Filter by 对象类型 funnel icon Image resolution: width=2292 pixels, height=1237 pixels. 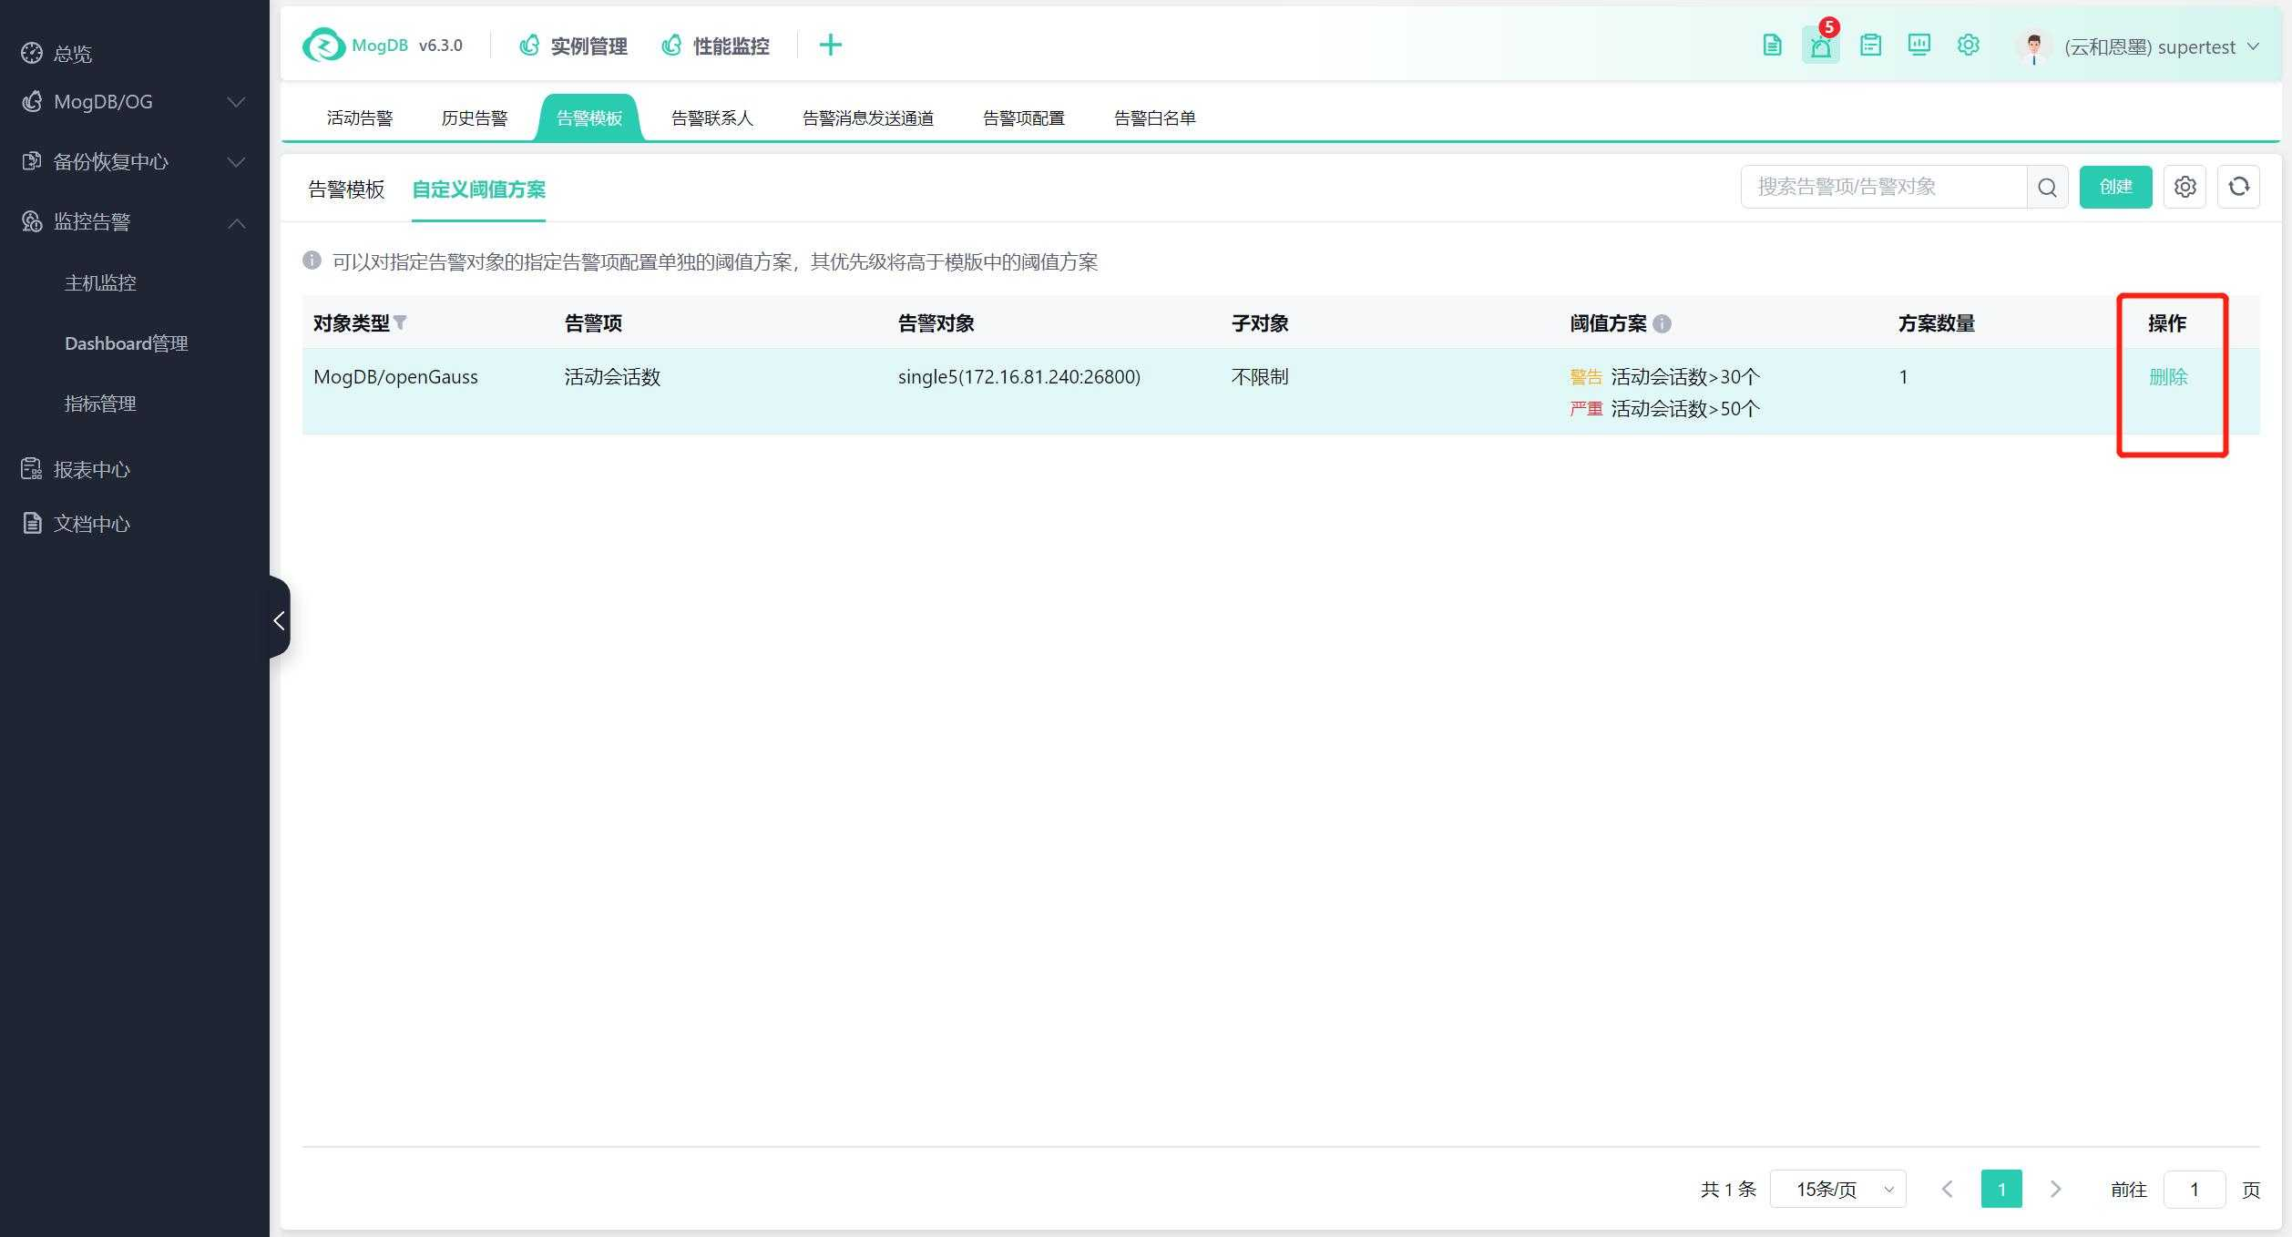pyautogui.click(x=400, y=322)
